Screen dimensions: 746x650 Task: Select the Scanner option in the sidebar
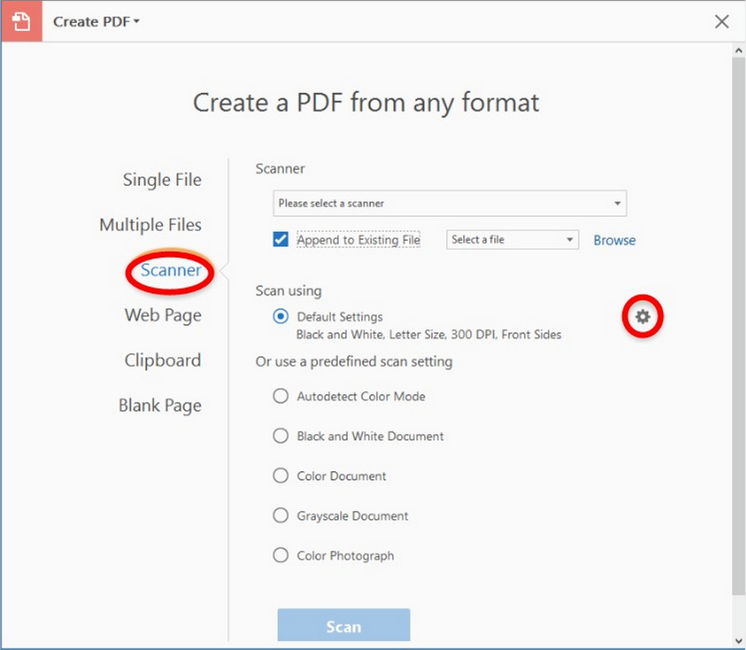171,270
